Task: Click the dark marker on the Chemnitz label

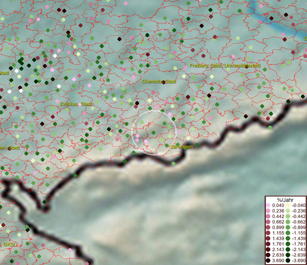Action: click(x=163, y=82)
